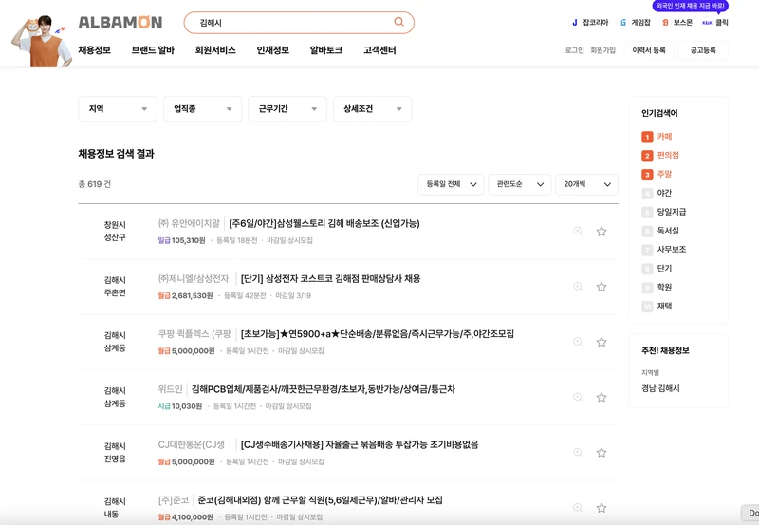759x525 pixels.
Task: Open the 20개씩 page size dropdown
Action: tap(586, 184)
